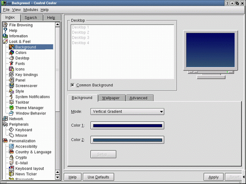Select the Fonts icon in the tree
The height and width of the screenshot is (184, 246).
[x=11, y=64]
